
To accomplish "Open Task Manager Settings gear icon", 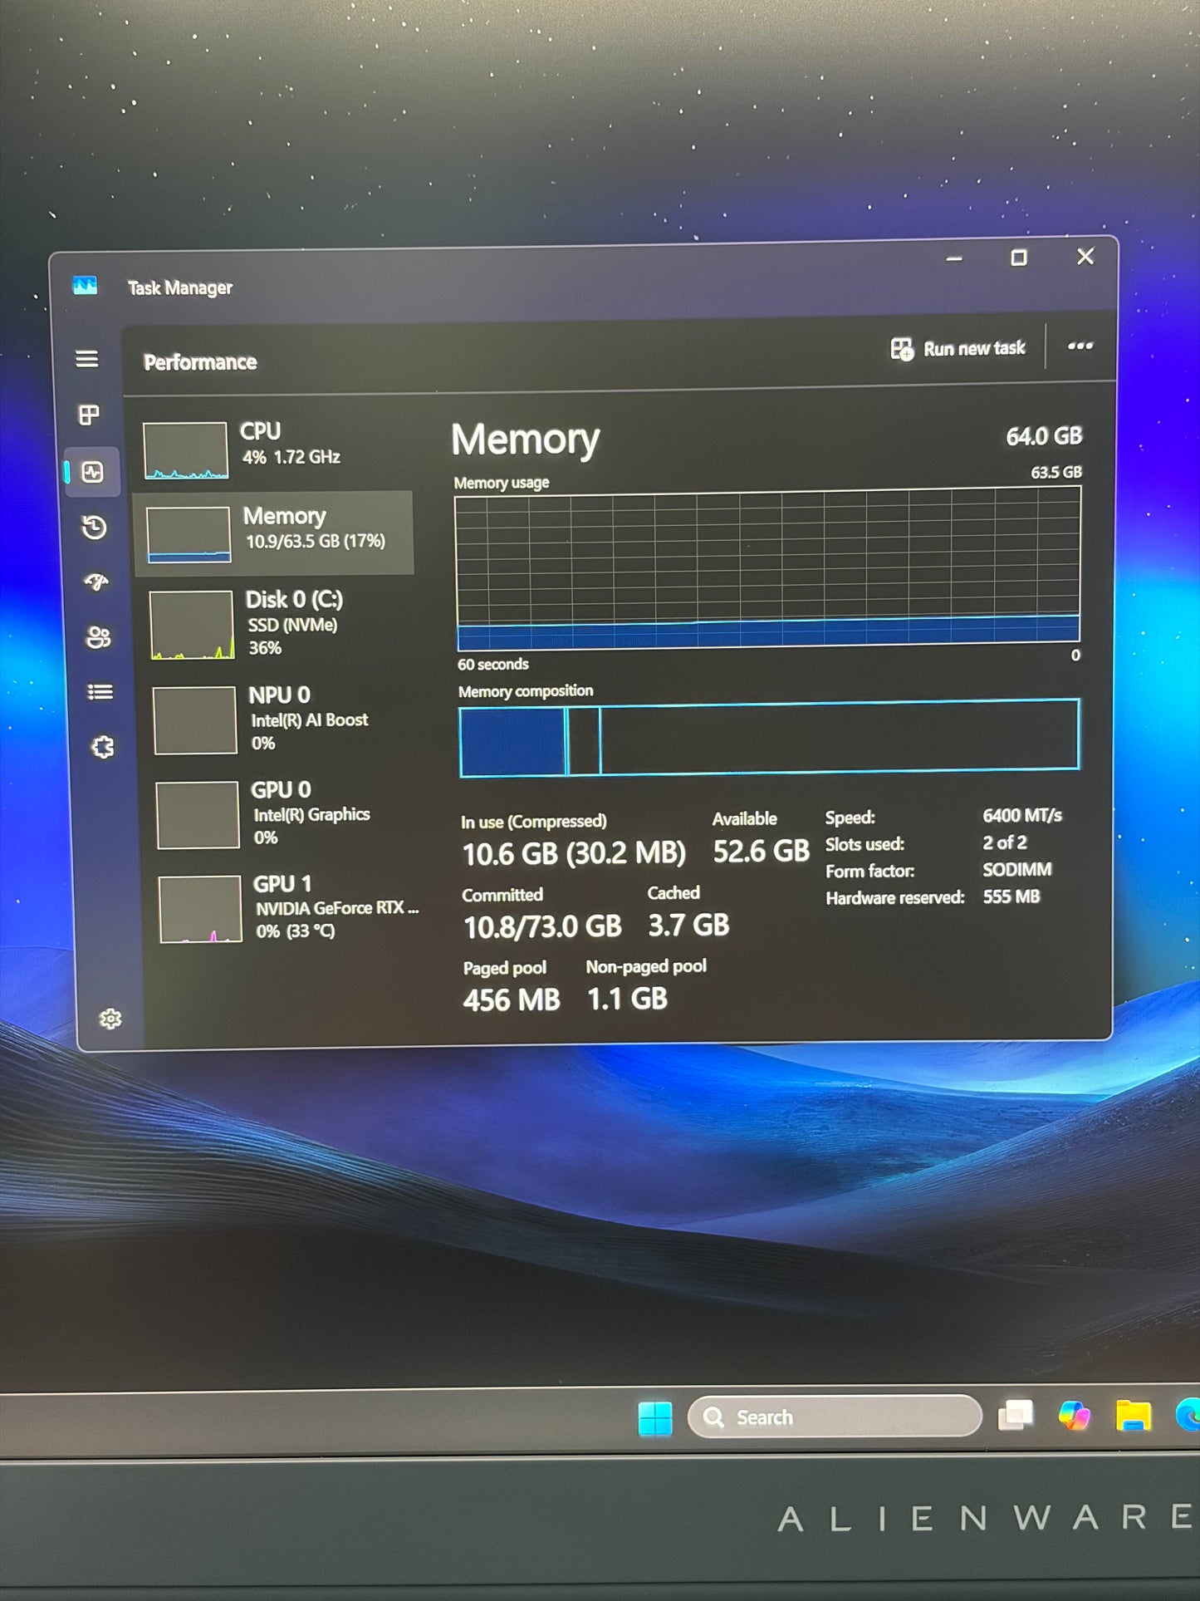I will point(110,1019).
